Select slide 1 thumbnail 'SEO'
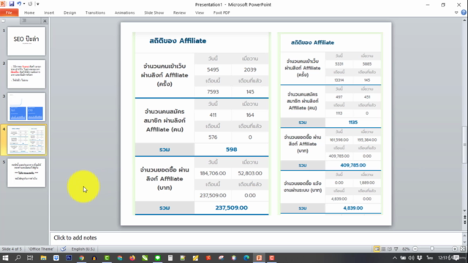The image size is (468, 263). coord(26,41)
